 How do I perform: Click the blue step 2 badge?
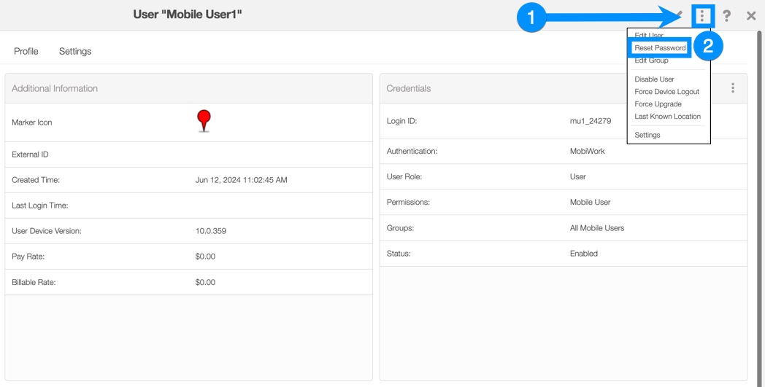(707, 47)
